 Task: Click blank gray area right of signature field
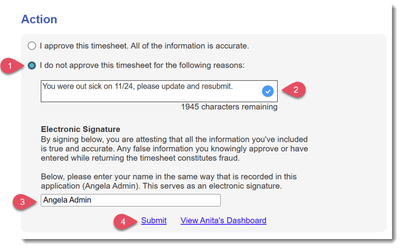pos(299,200)
